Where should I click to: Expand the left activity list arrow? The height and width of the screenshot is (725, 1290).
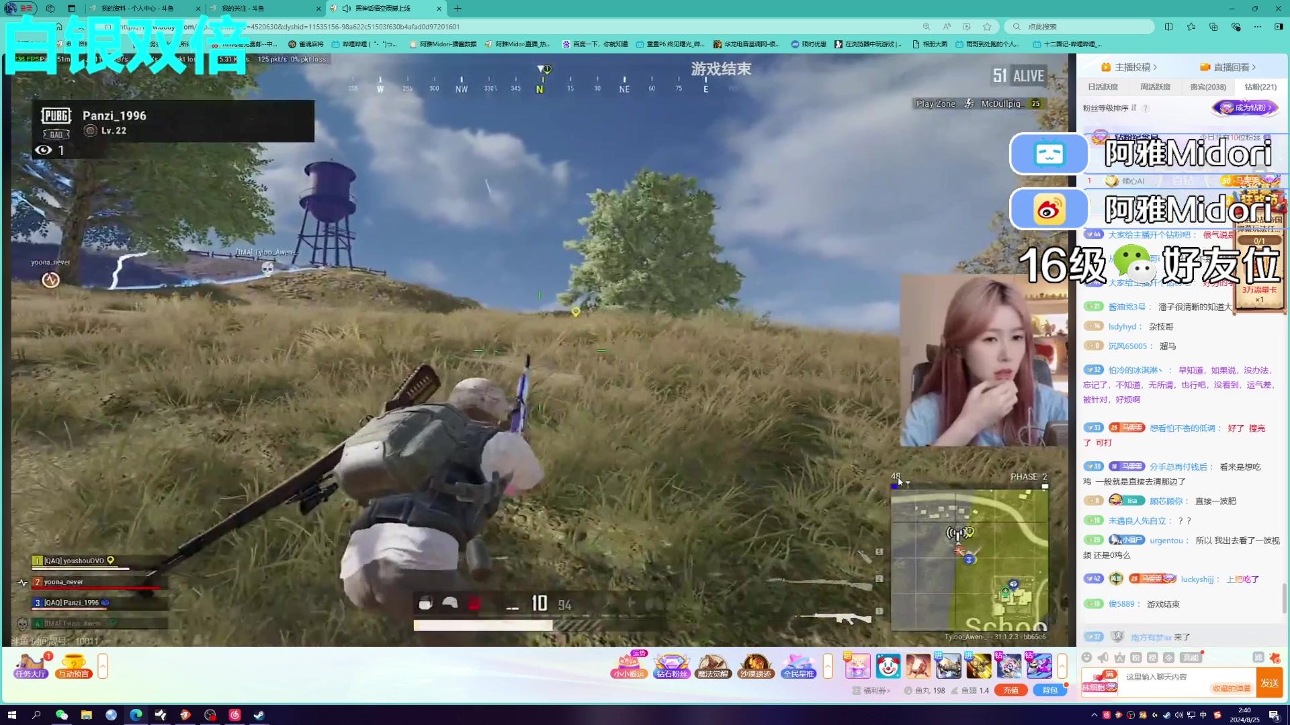[103, 666]
